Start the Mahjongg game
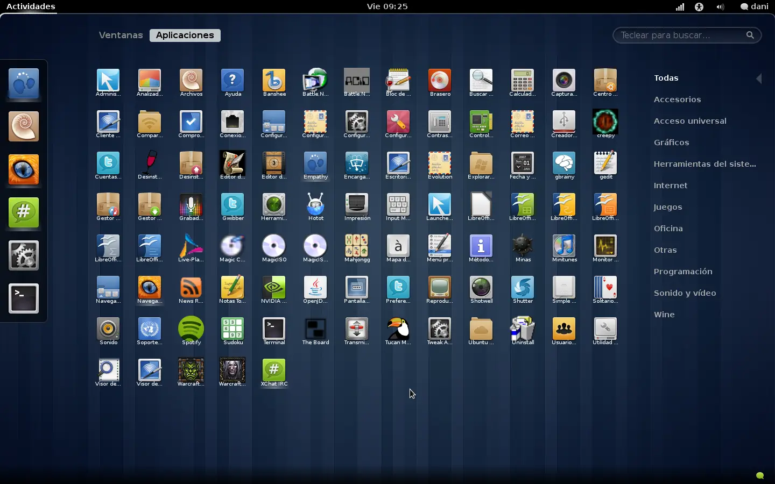The width and height of the screenshot is (775, 484). tap(357, 248)
